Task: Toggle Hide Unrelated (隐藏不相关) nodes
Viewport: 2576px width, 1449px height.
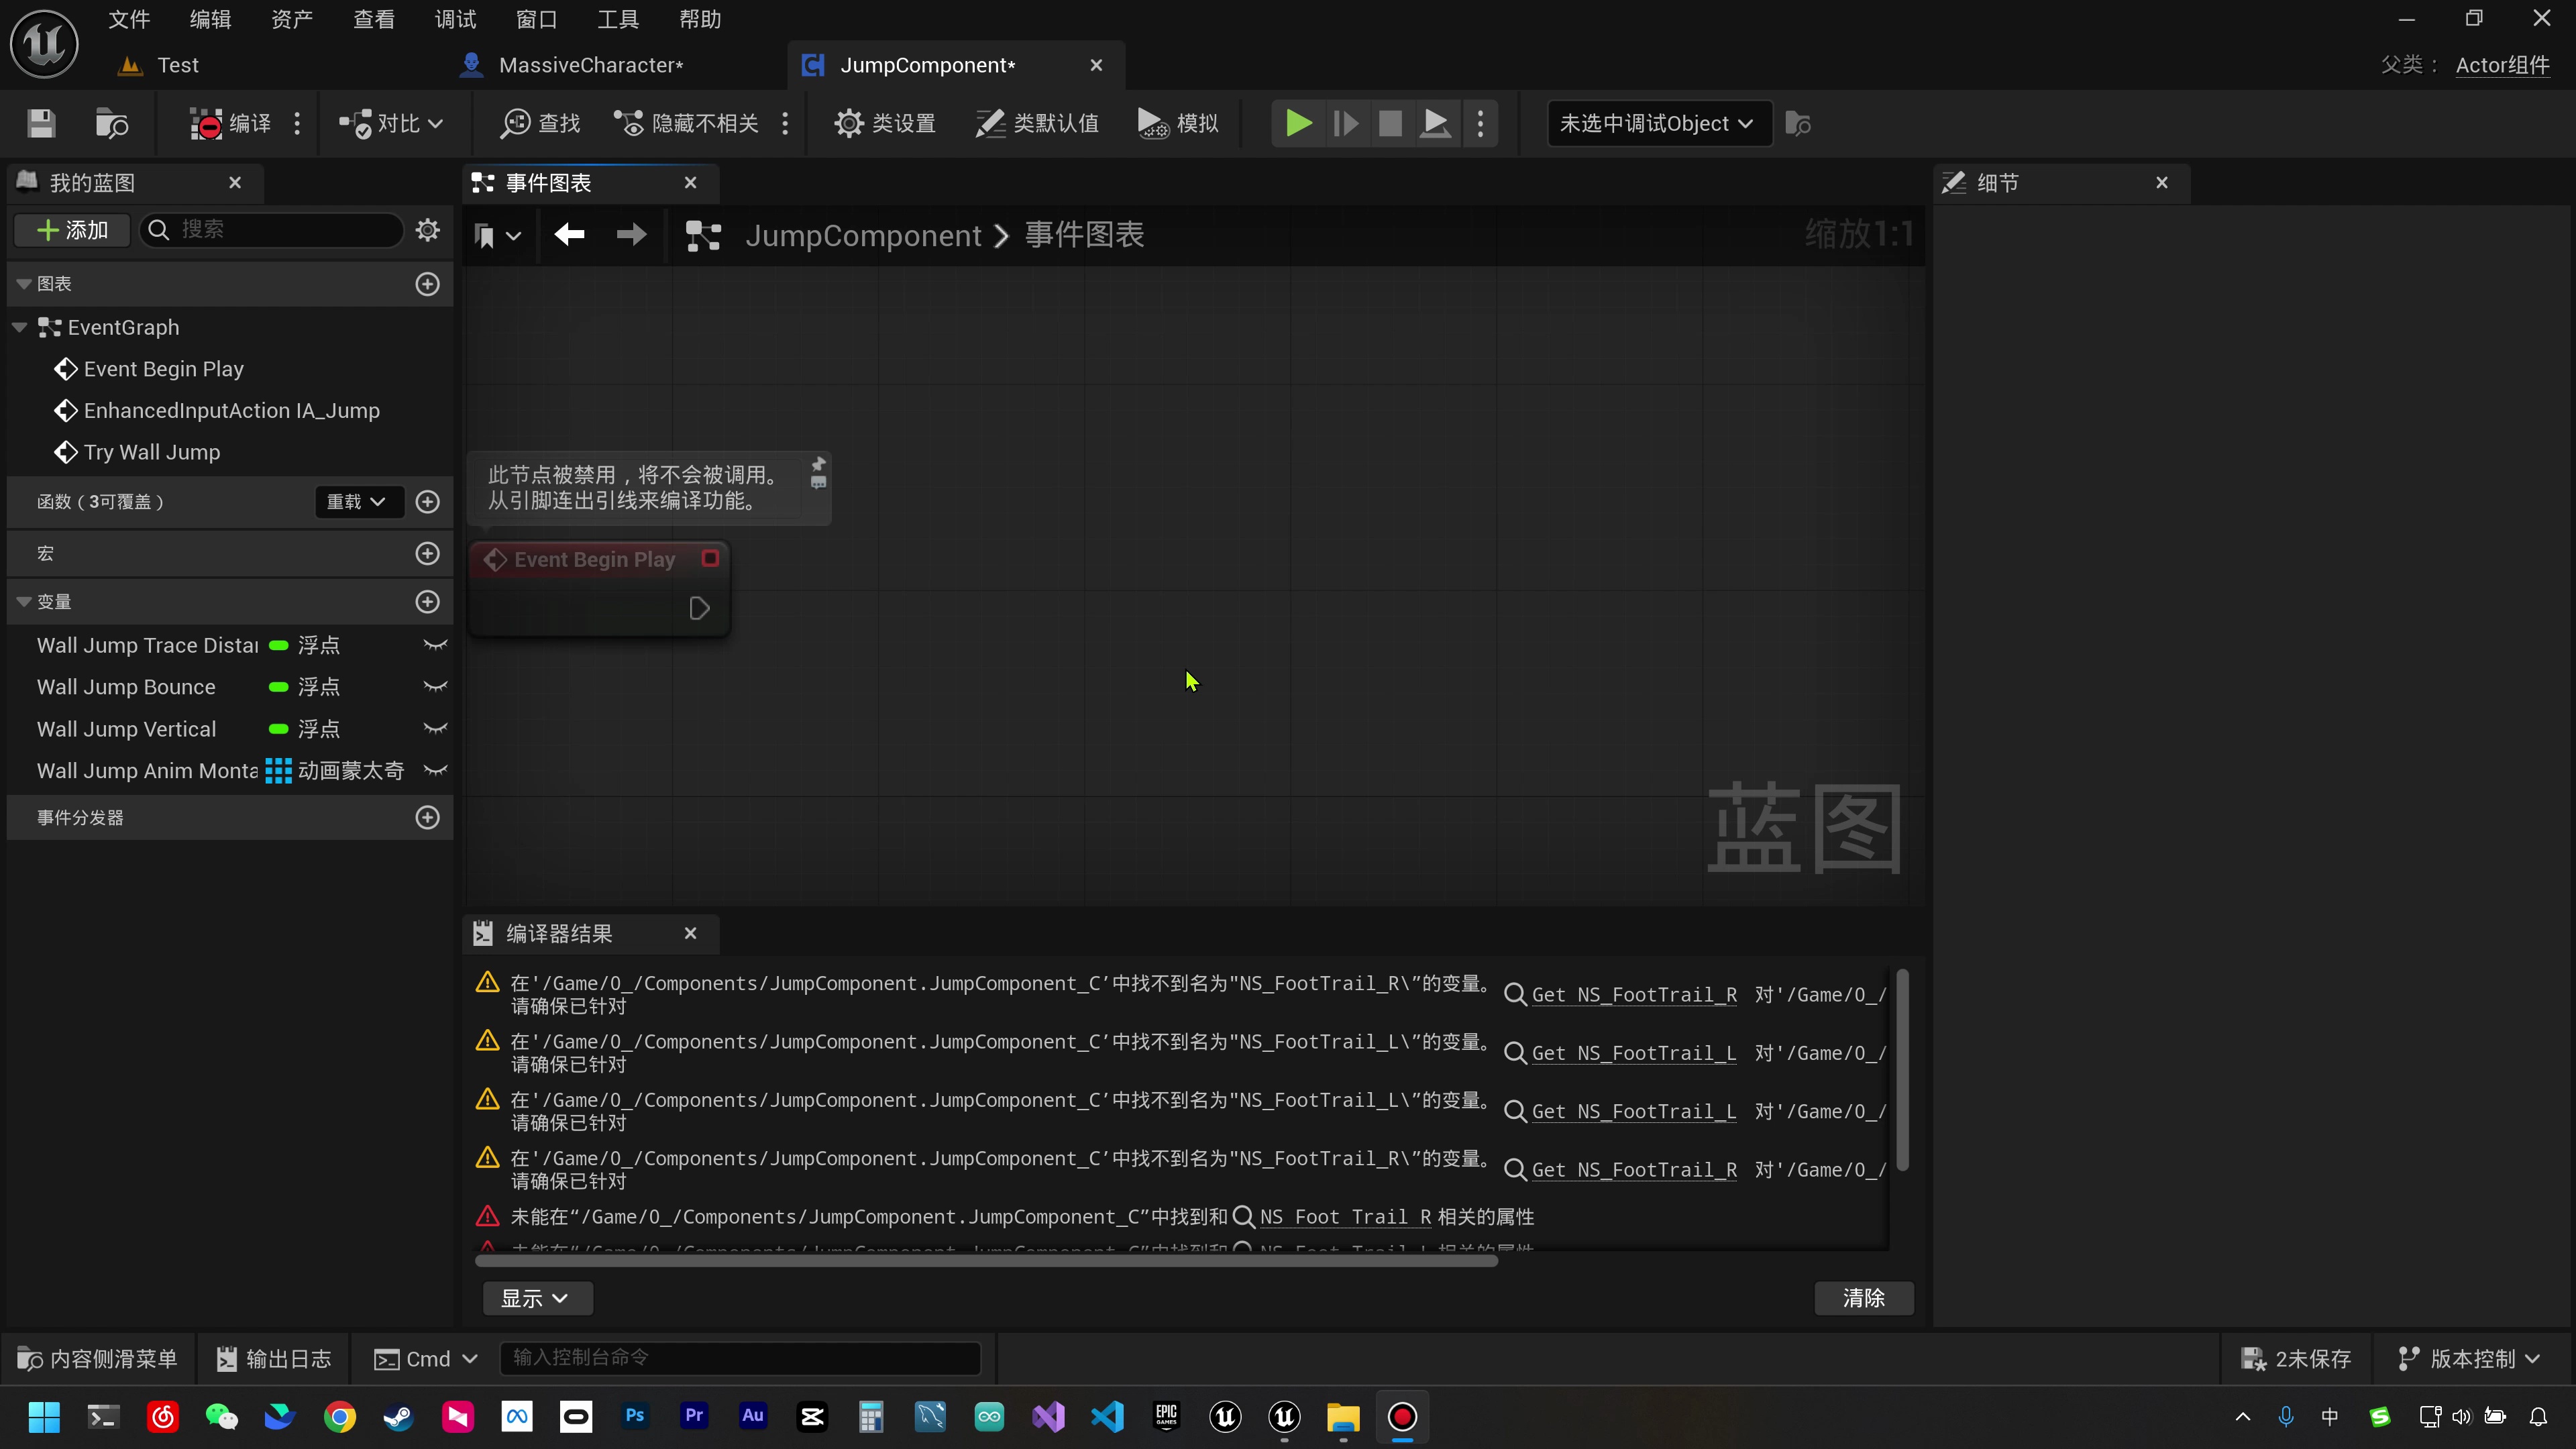Action: [687, 123]
